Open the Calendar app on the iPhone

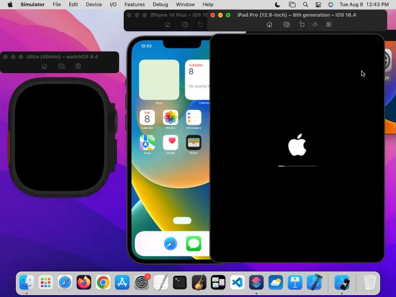pyautogui.click(x=147, y=118)
